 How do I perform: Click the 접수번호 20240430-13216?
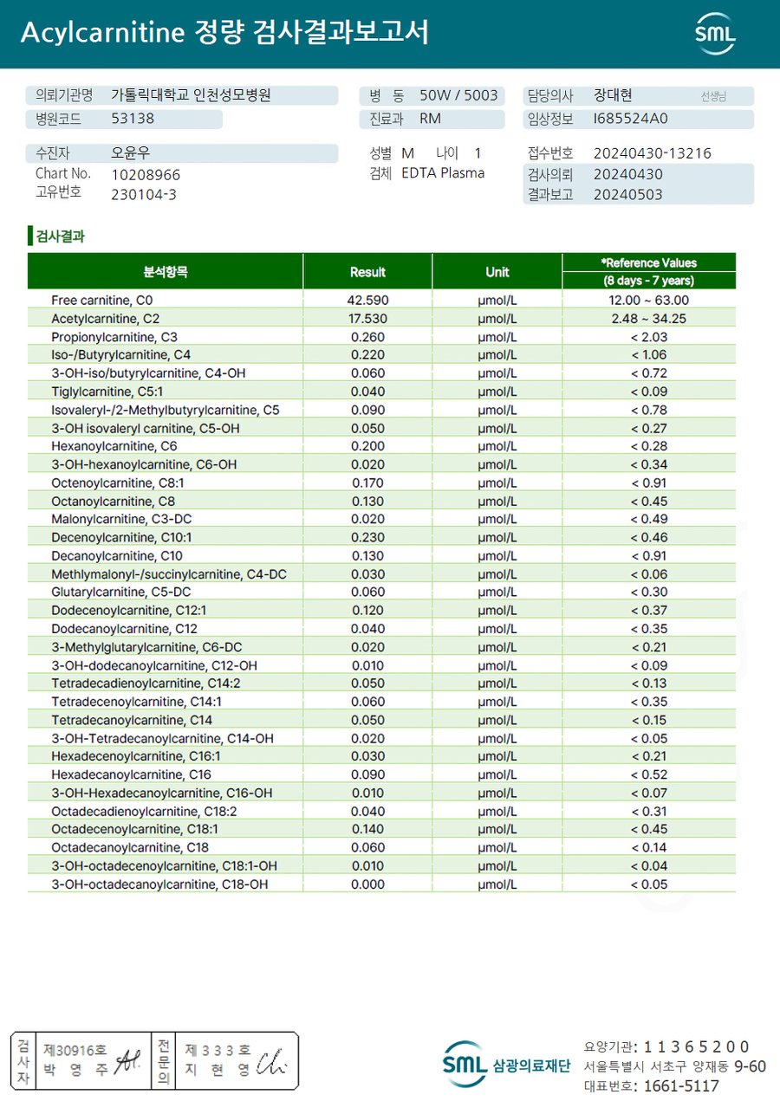pos(653,153)
